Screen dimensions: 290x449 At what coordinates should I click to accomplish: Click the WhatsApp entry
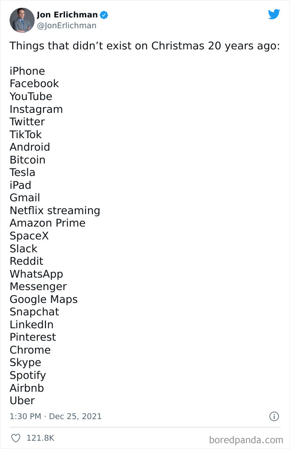pyautogui.click(x=36, y=274)
